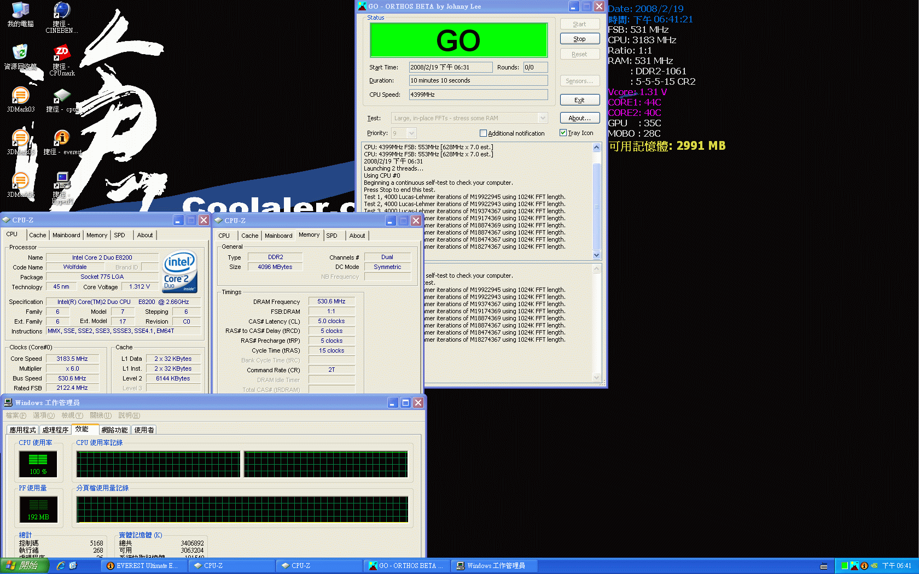This screenshot has height=574, width=919.
Task: Click the green GO status indicator
Action: 459,40
